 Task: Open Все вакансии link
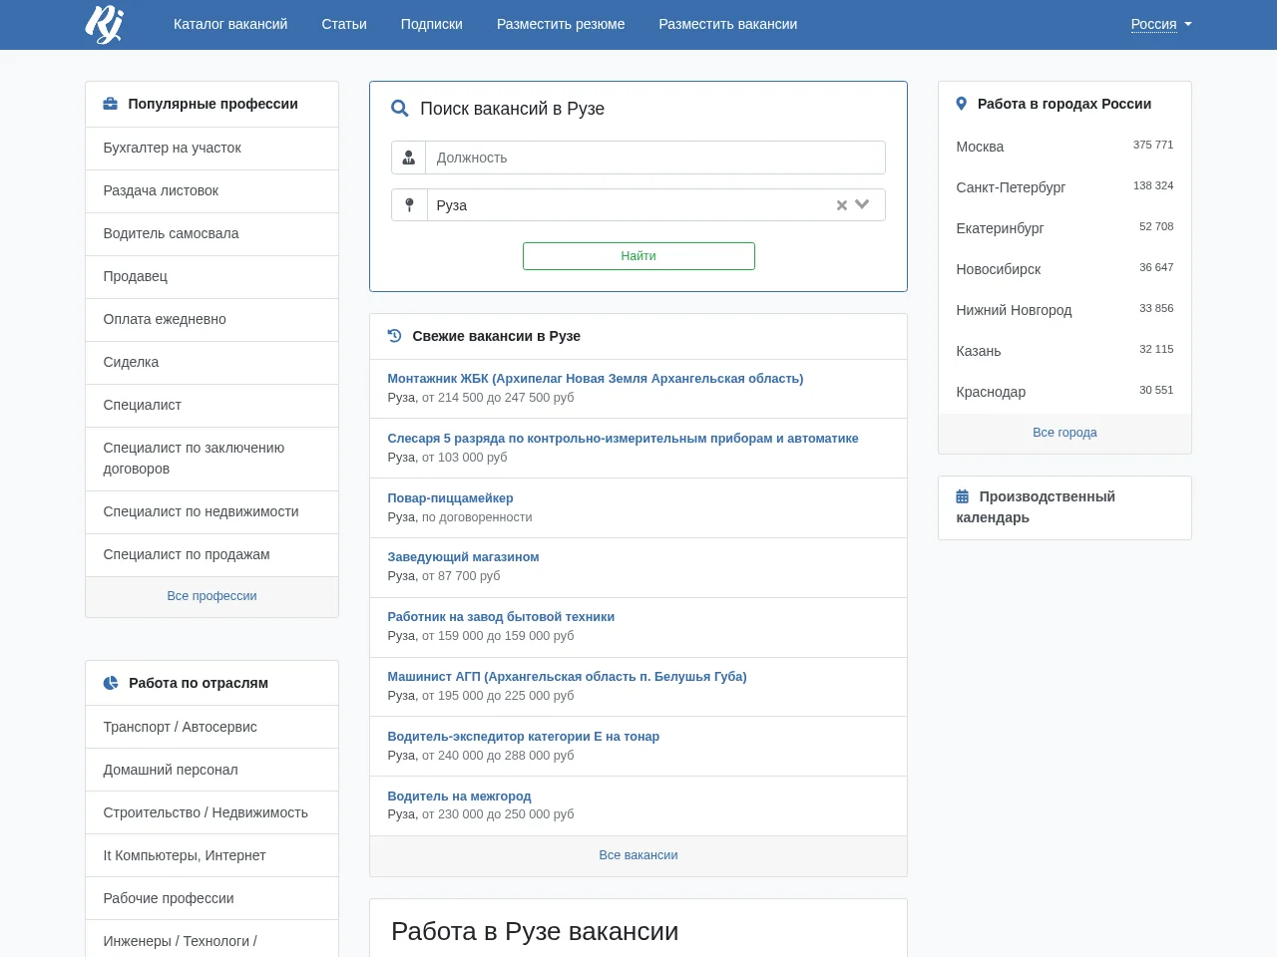(x=638, y=855)
